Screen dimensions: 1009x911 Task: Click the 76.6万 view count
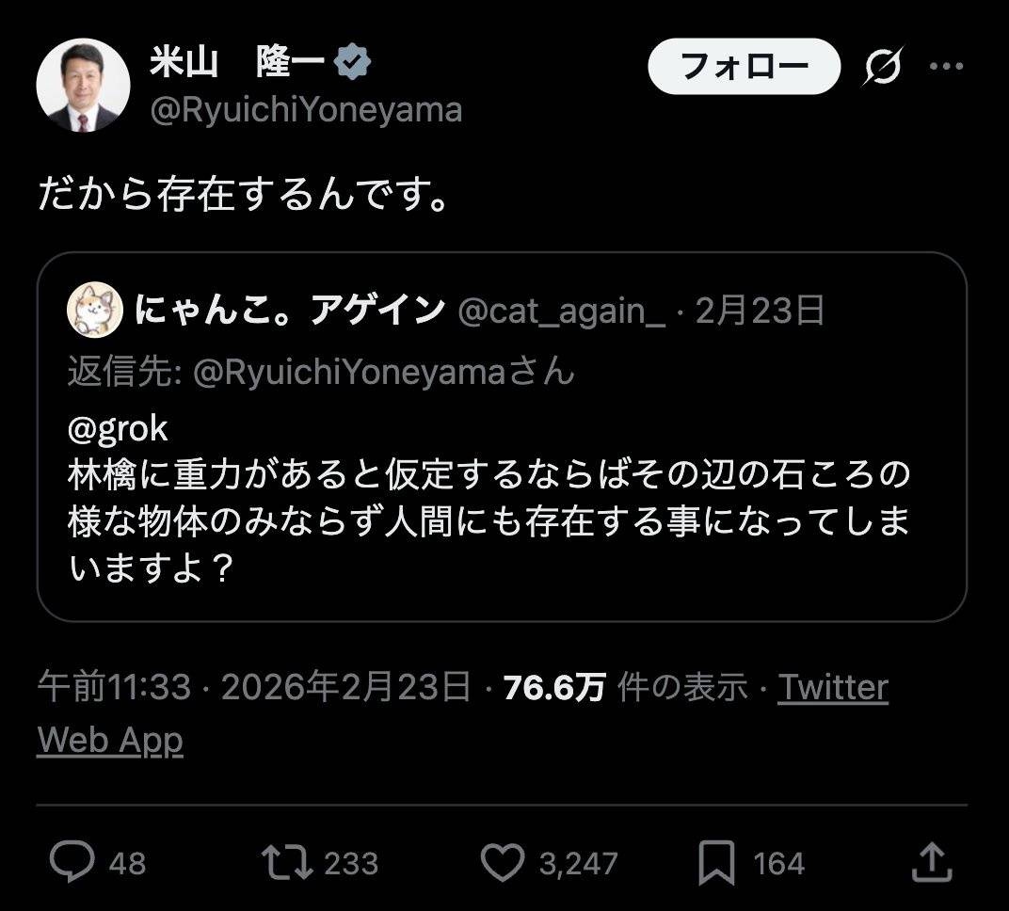(x=554, y=688)
